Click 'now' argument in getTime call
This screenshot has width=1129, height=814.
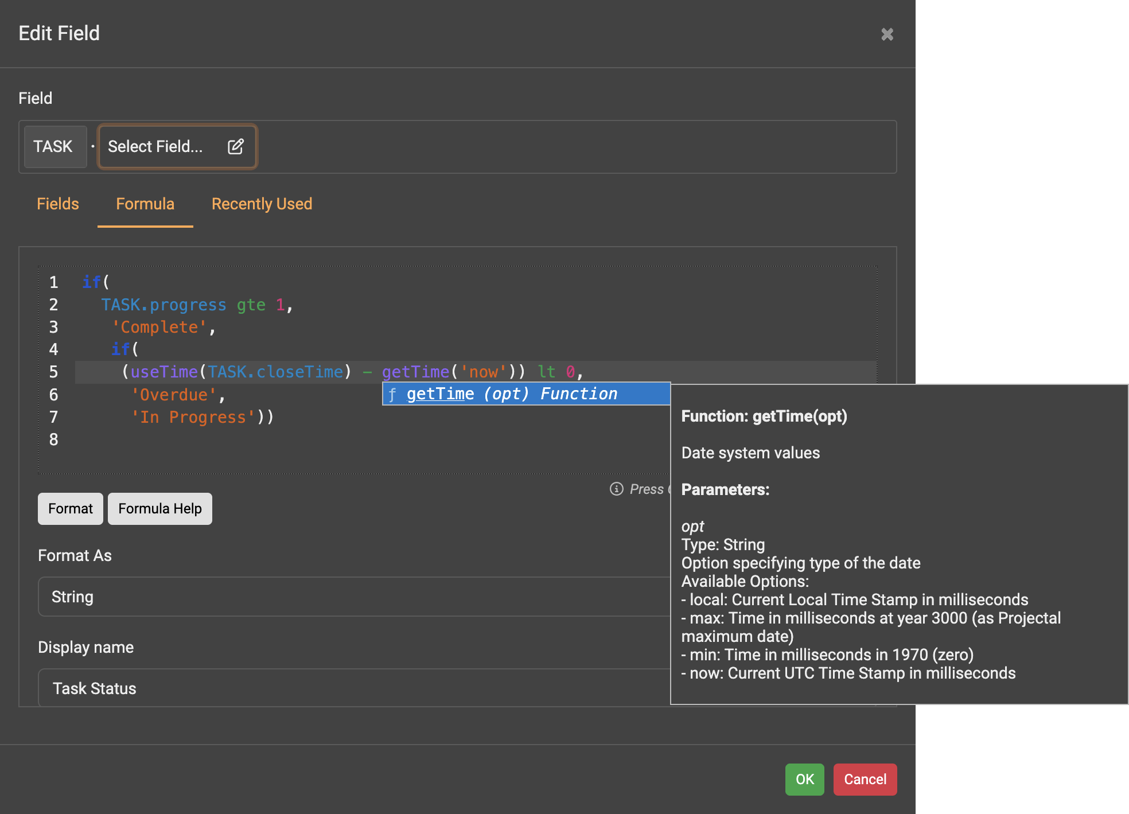coord(483,372)
